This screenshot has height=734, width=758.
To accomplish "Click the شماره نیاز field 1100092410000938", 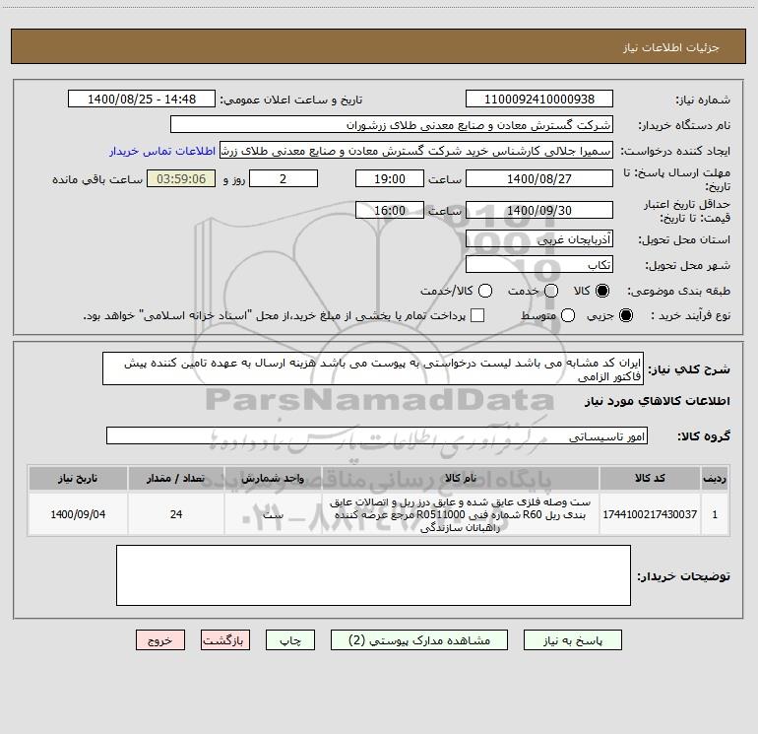I will pyautogui.click(x=539, y=100).
